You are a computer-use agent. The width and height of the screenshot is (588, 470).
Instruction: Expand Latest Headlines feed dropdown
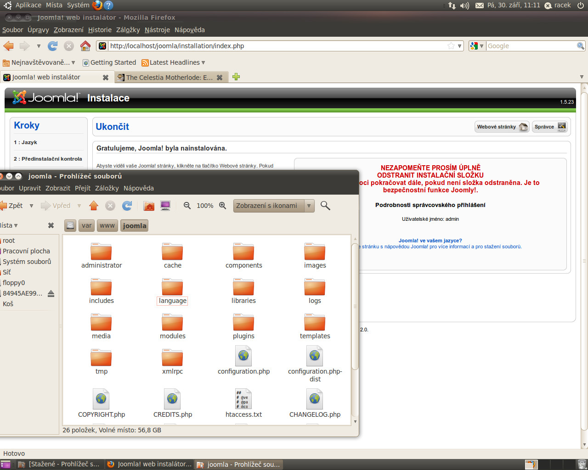(203, 62)
